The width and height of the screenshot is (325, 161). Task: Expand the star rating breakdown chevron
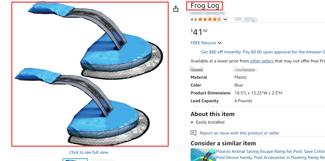[225, 20]
